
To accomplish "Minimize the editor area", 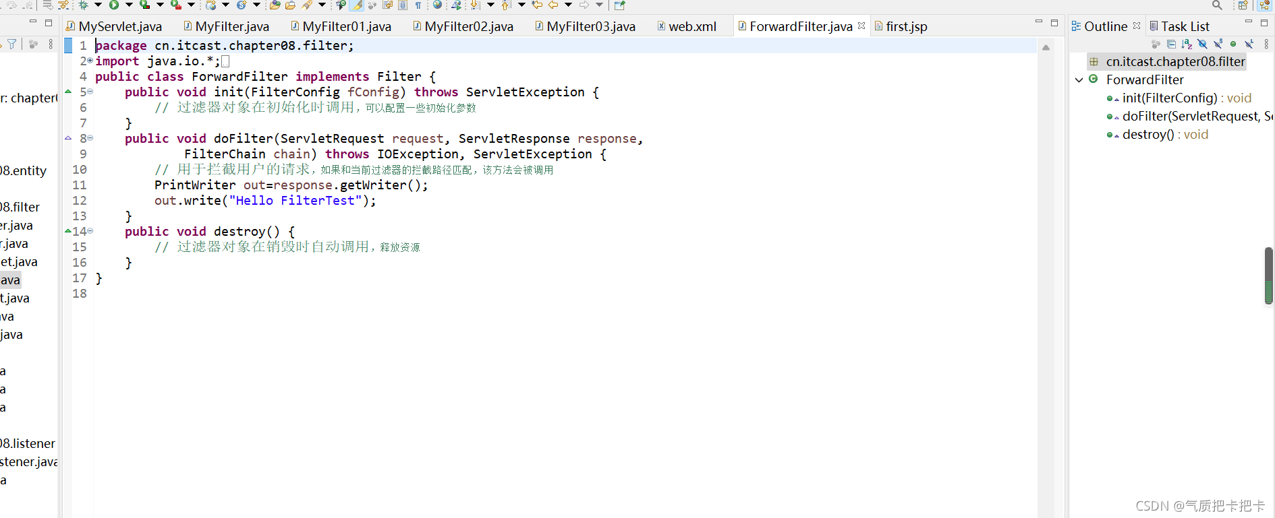I will [1039, 22].
